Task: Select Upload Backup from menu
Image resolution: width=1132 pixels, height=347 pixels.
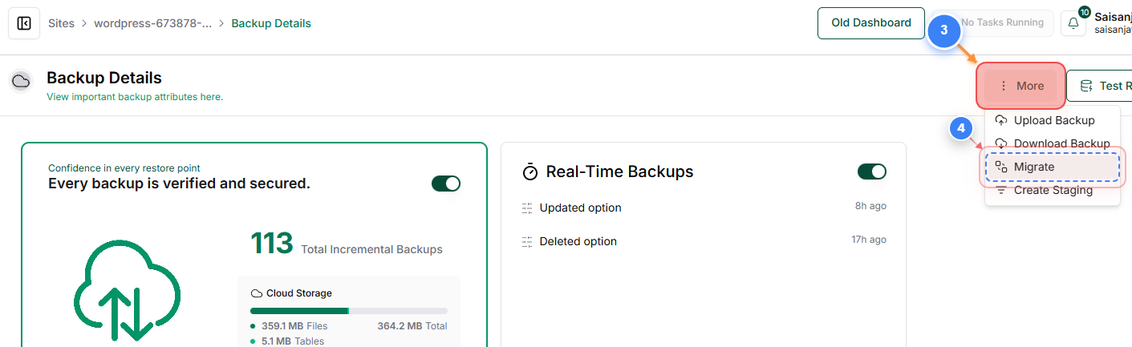Action: click(1052, 120)
